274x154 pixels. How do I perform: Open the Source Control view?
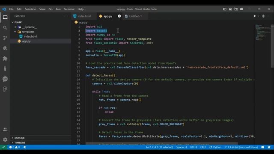[5, 38]
